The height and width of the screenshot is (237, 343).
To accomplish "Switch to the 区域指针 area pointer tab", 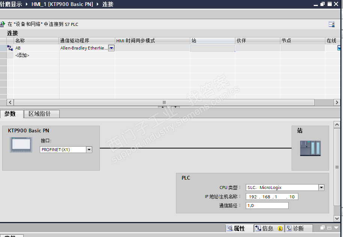I will point(42,114).
